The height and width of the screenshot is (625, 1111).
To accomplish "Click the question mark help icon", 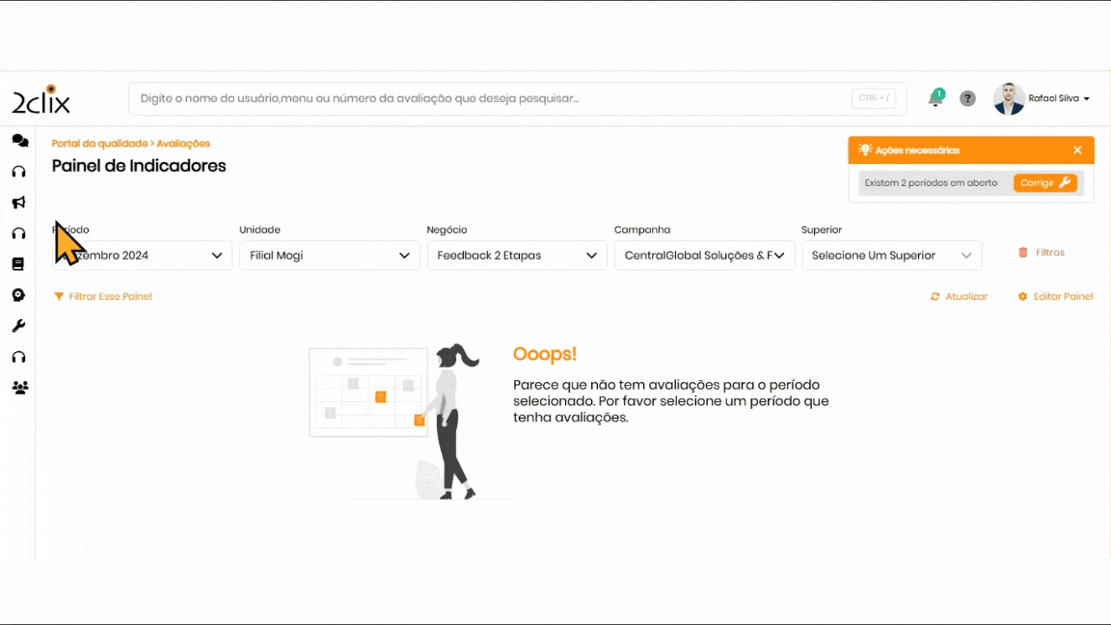I will tap(967, 98).
